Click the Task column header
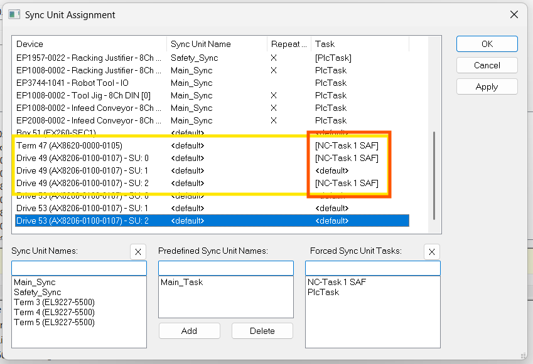This screenshot has height=364, width=533. pyautogui.click(x=360, y=44)
